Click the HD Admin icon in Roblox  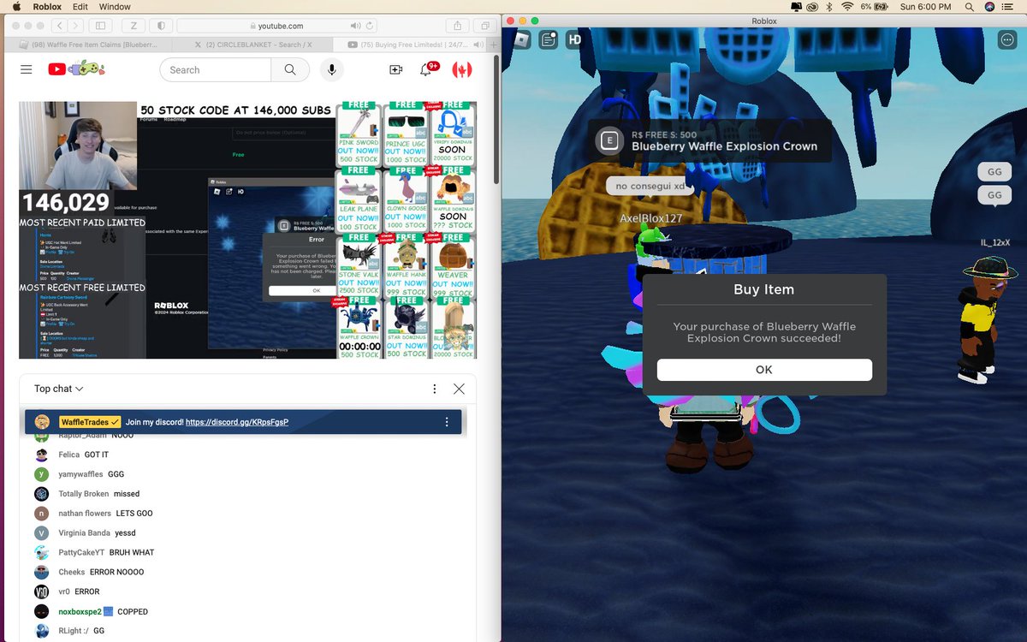[x=575, y=39]
